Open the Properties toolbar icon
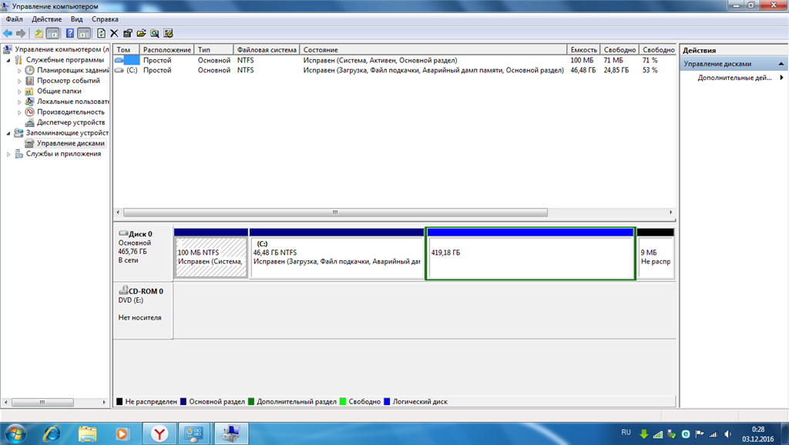This screenshot has height=445, width=789. point(128,34)
